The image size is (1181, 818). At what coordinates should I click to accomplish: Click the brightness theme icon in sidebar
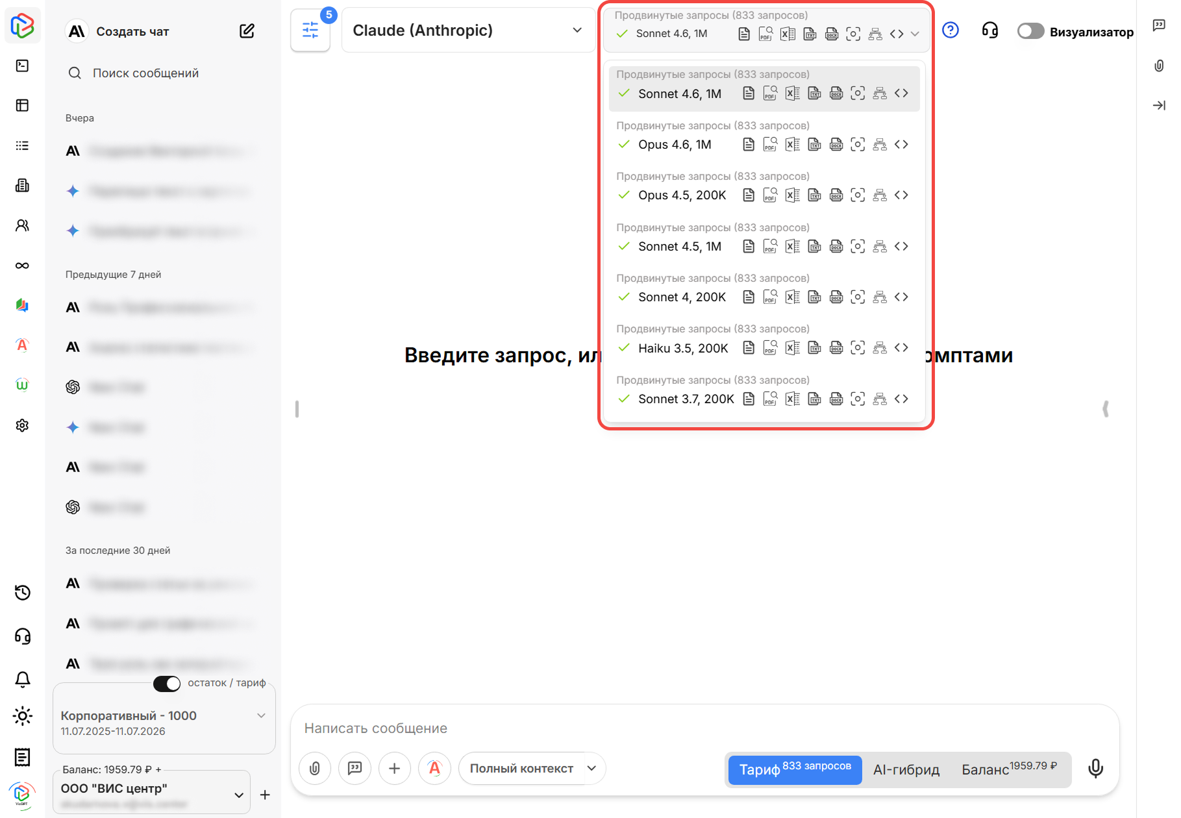coord(22,717)
